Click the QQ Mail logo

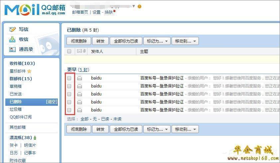tap(35, 10)
